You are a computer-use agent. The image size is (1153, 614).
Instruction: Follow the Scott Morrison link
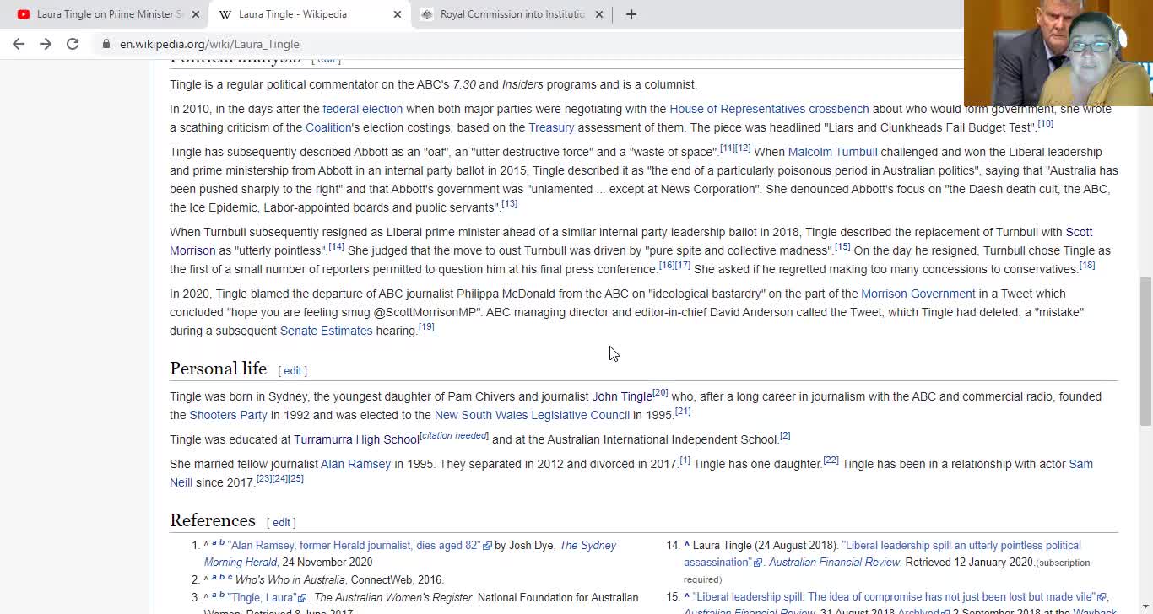(x=1080, y=232)
